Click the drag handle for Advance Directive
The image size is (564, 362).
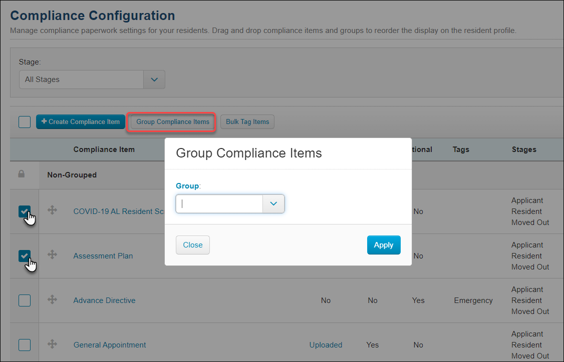point(52,299)
